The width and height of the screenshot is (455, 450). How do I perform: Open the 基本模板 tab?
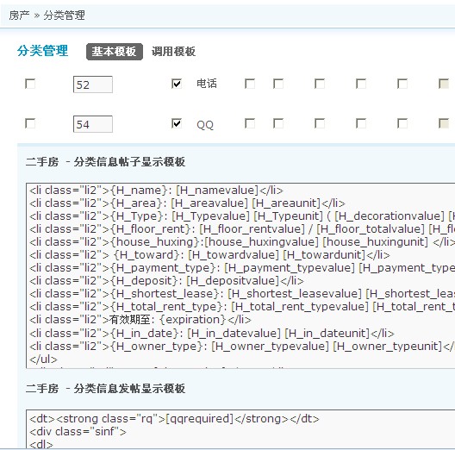click(115, 52)
